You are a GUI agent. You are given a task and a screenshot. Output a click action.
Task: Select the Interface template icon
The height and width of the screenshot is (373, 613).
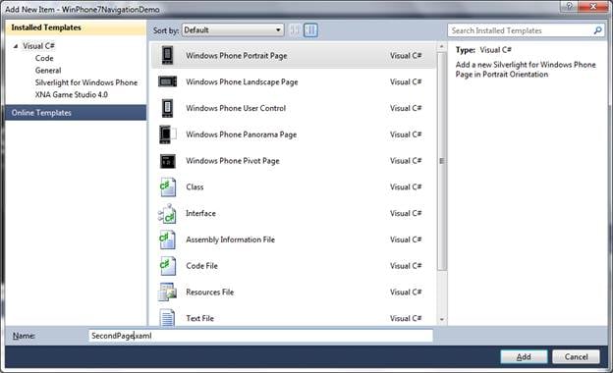click(x=167, y=213)
